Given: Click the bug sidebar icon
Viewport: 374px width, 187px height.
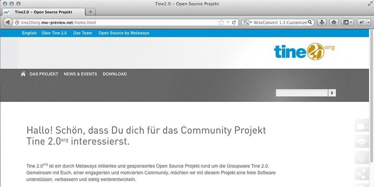Looking at the screenshot, I should tap(361, 142).
